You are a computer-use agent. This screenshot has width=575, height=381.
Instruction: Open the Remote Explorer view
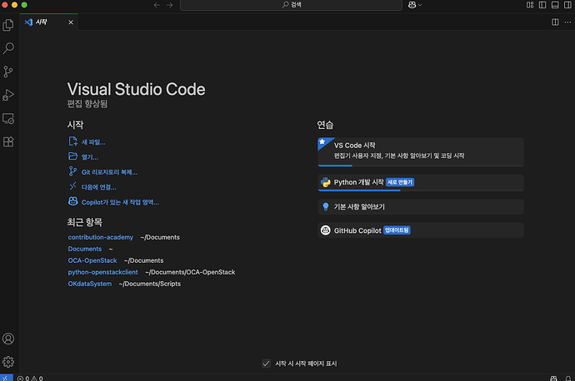coord(8,119)
